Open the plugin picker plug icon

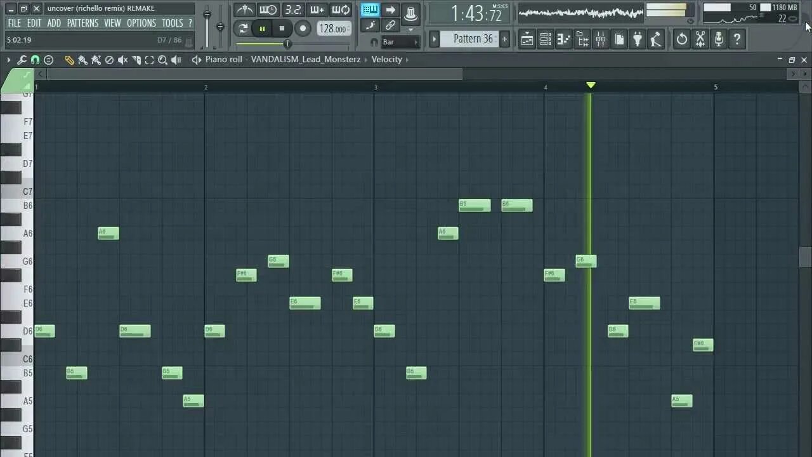tap(638, 39)
